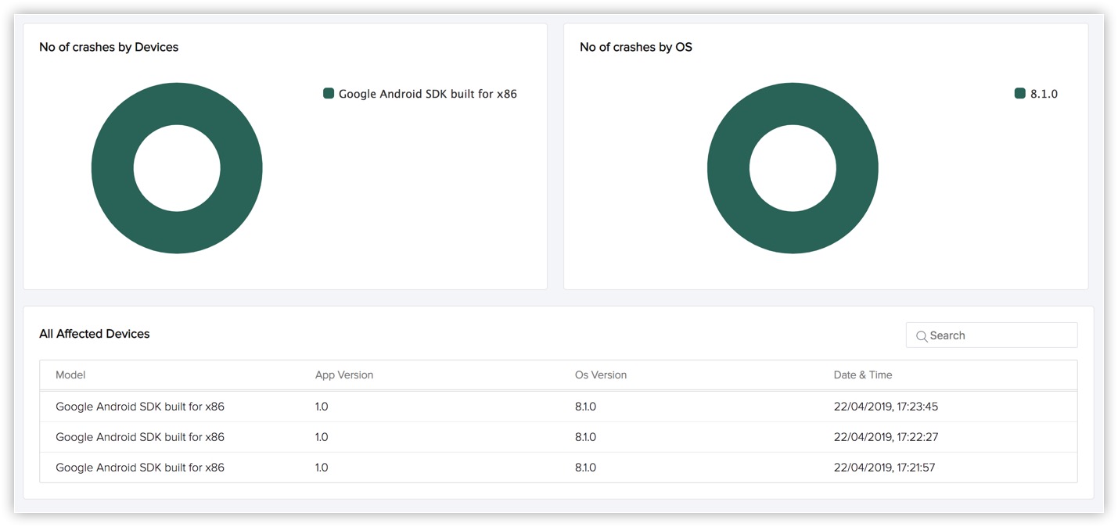This screenshot has width=1118, height=527.
Task: Sort by the Date & Time column header
Action: coord(863,375)
